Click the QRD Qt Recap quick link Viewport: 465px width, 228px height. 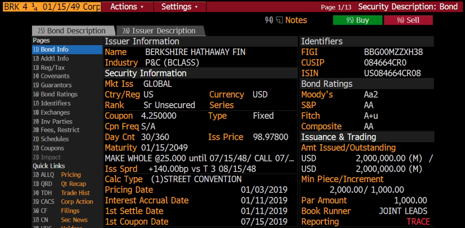(60, 184)
